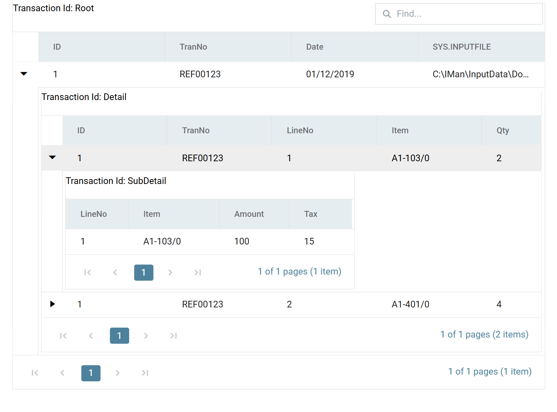Sort SubDetail grid by Amount header
Screen dimensions: 557x412
(x=254, y=214)
